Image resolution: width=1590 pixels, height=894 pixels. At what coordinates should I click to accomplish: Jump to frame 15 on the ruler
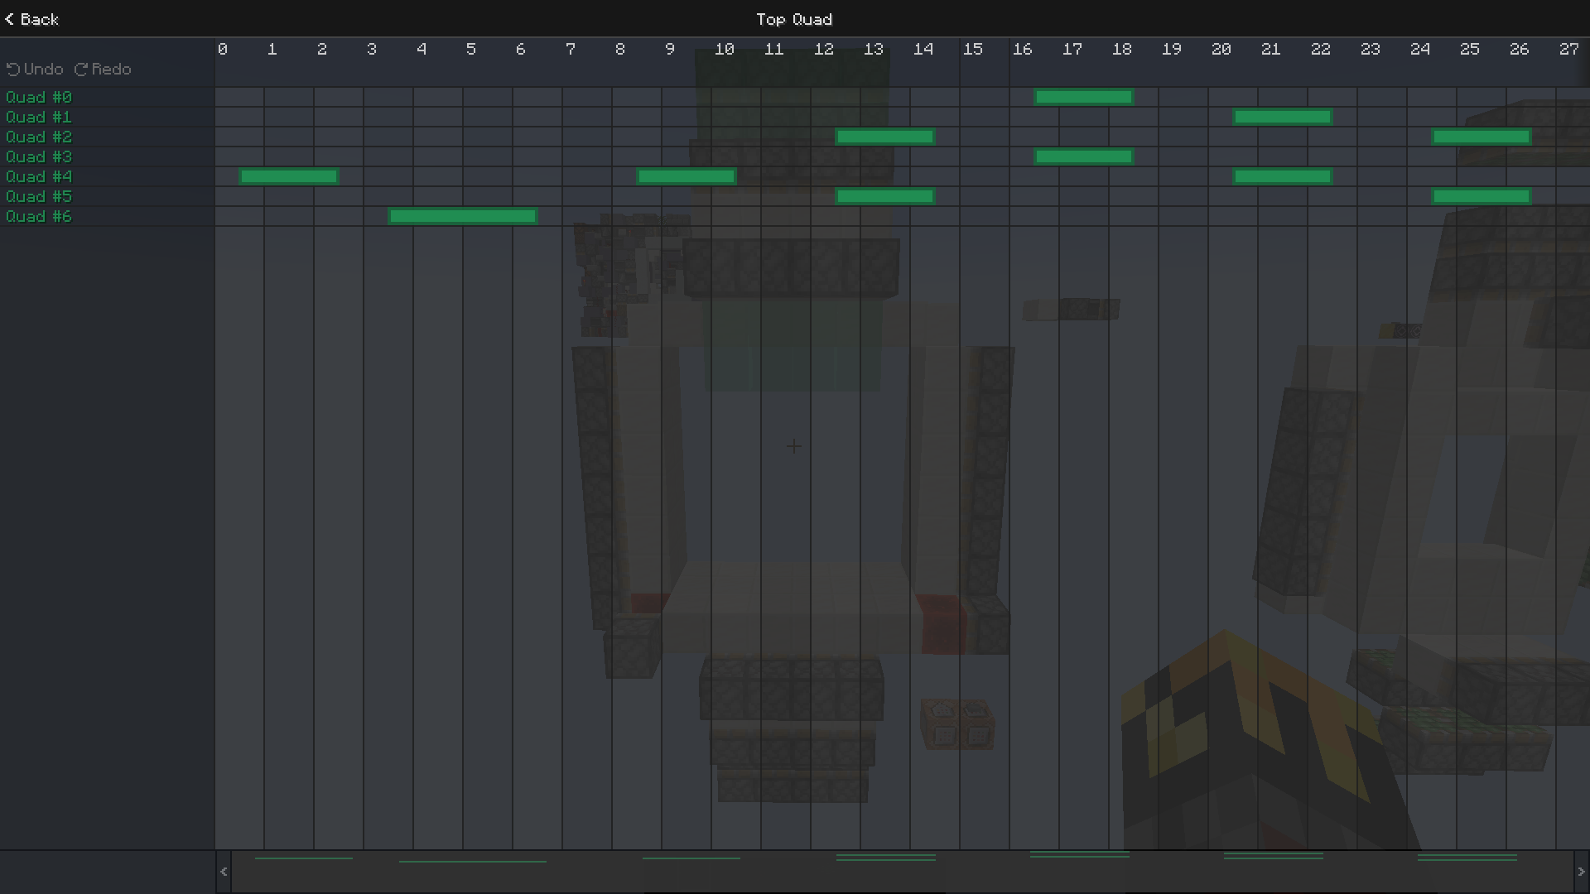click(x=972, y=50)
